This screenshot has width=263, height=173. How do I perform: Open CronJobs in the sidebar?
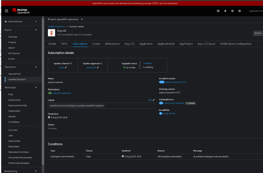point(13,130)
